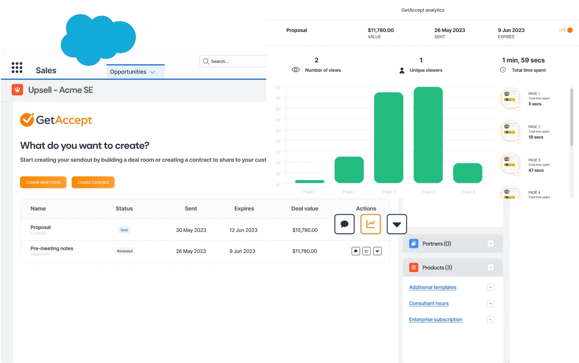Click the analytics panel vertical scrollbar
Screen dimensions: 579x363
point(572,117)
